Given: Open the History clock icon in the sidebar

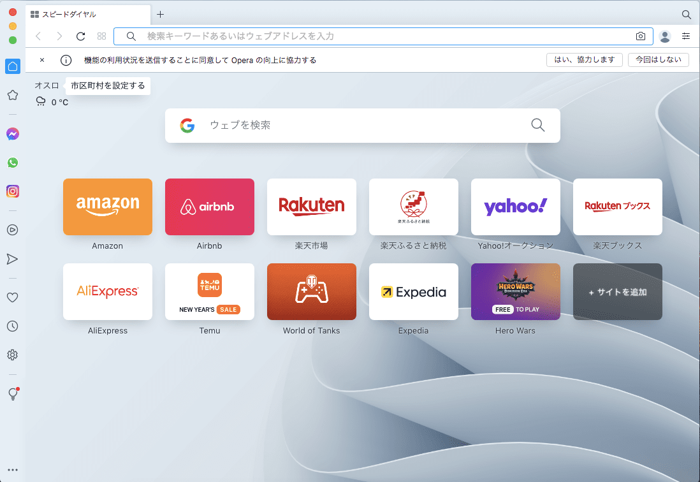Looking at the screenshot, I should tap(13, 326).
